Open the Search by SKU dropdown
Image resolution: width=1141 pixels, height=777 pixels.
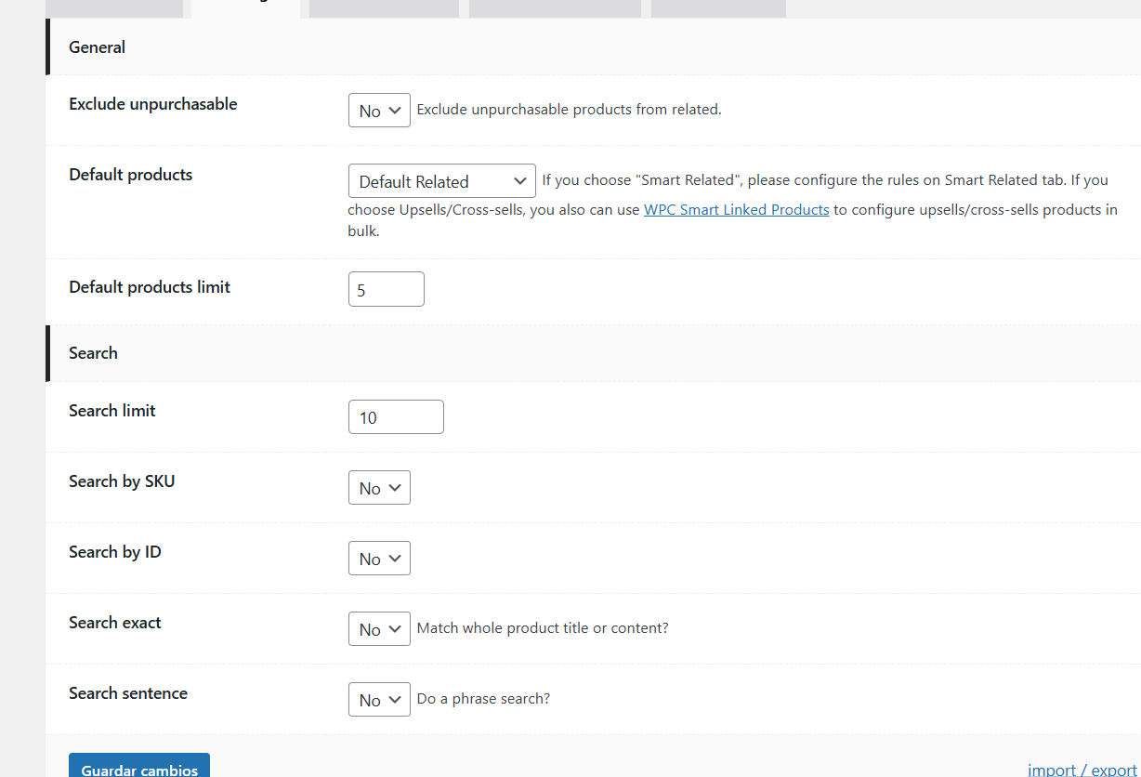(x=379, y=488)
